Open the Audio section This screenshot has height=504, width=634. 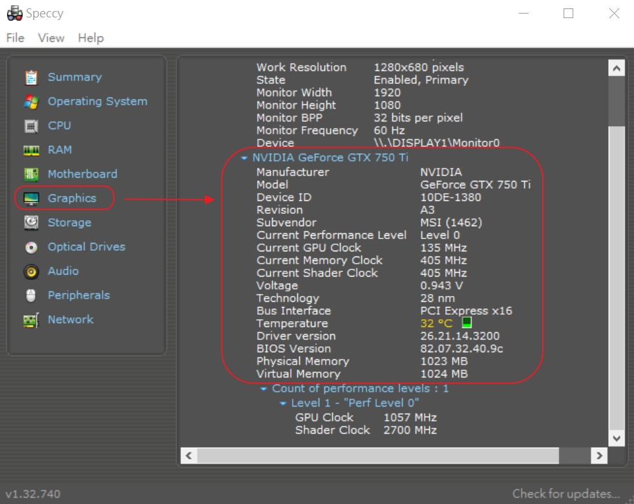63,271
